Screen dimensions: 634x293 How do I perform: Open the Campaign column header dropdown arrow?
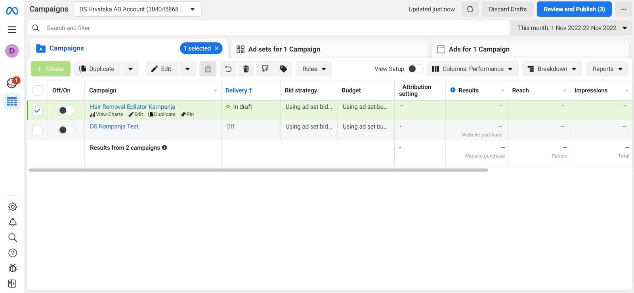click(216, 91)
